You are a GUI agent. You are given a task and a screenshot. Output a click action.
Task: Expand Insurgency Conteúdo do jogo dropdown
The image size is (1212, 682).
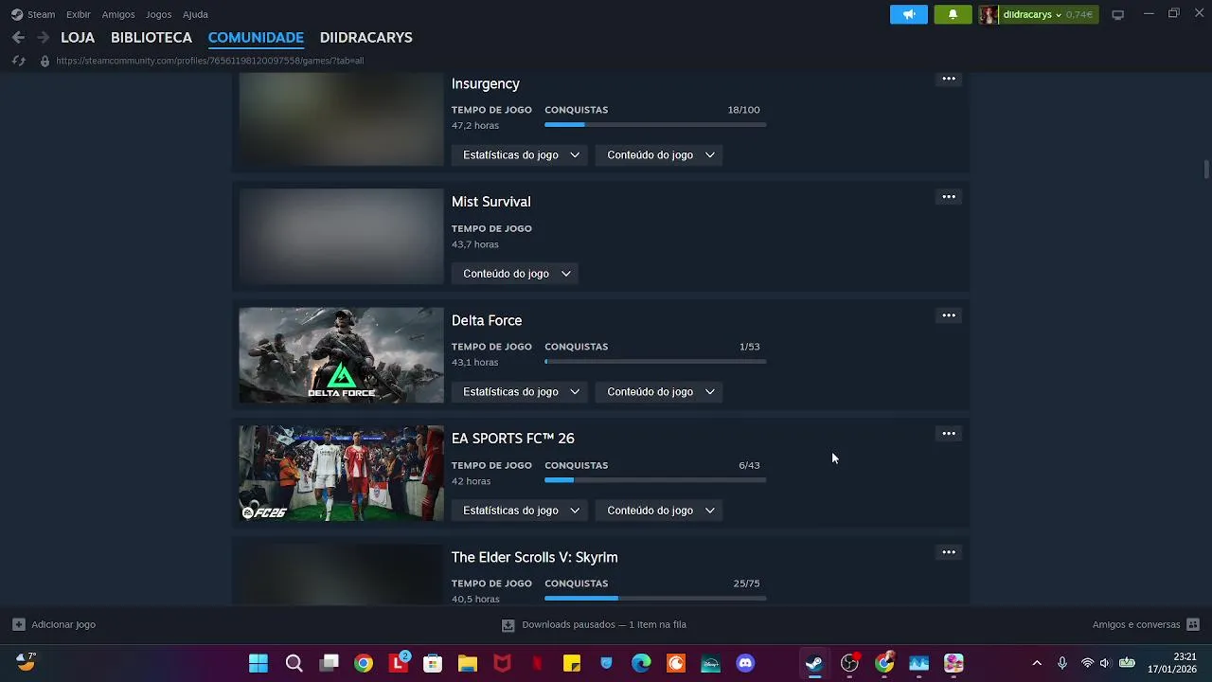click(659, 155)
